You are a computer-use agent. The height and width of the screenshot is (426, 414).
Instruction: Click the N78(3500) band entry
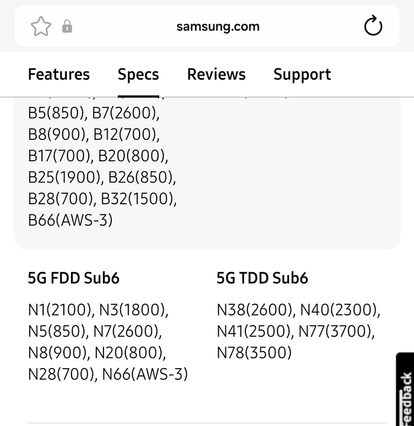[254, 353]
